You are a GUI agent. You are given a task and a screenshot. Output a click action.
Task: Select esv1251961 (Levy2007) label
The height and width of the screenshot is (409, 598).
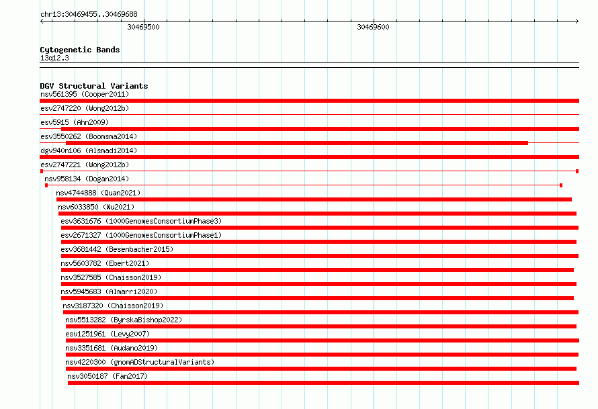coord(108,334)
